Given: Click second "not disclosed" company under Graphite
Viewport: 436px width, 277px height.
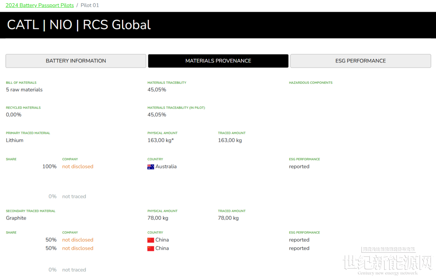Looking at the screenshot, I should [78, 248].
